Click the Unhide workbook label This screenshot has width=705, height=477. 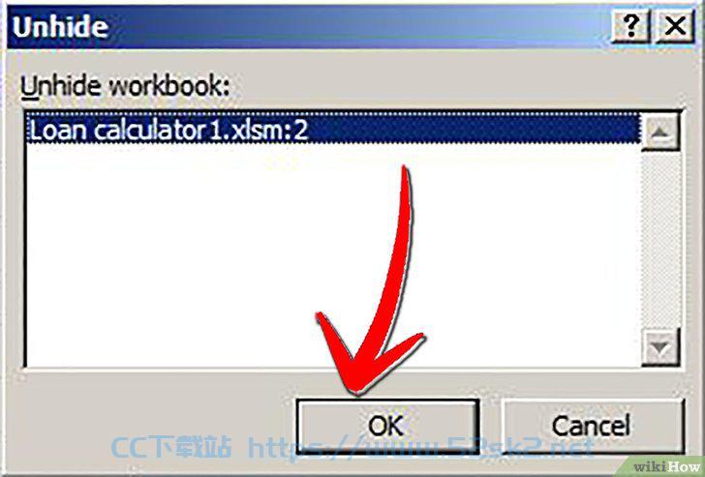coord(125,85)
